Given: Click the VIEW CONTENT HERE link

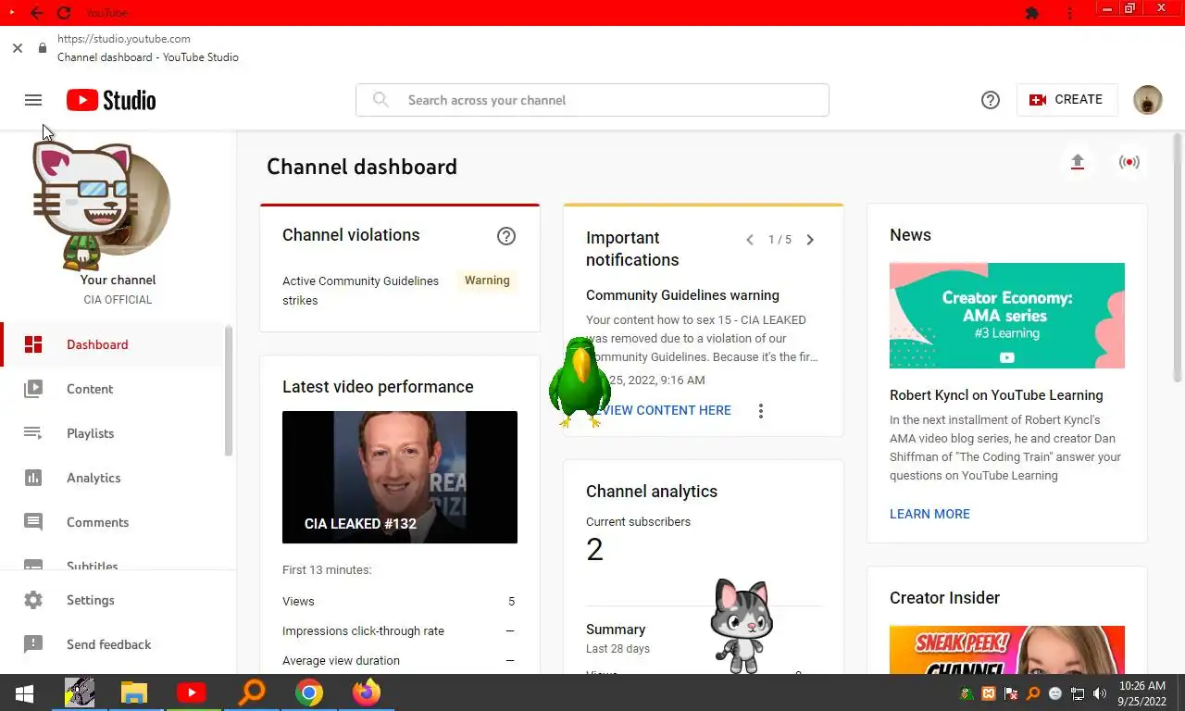Looking at the screenshot, I should click(x=658, y=410).
